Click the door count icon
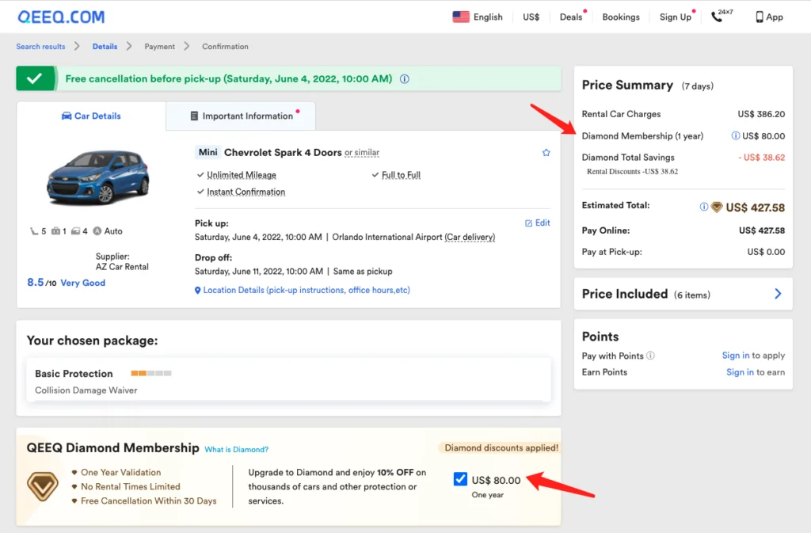This screenshot has height=533, width=811. tap(75, 231)
